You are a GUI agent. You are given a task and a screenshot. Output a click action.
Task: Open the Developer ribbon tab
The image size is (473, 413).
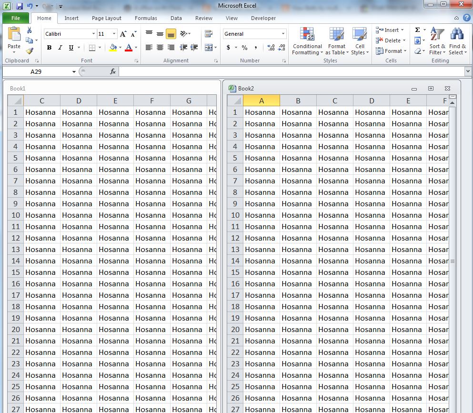263,18
